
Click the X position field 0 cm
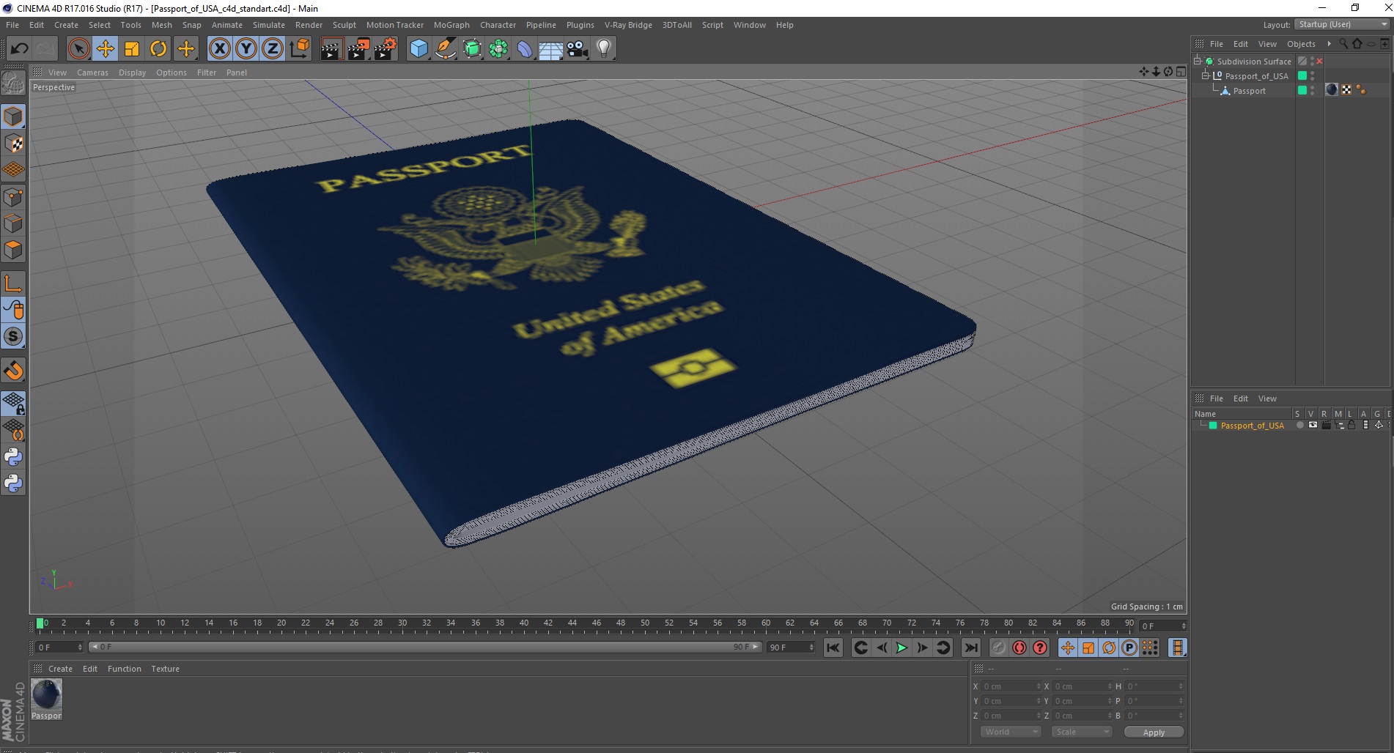[x=1011, y=686]
